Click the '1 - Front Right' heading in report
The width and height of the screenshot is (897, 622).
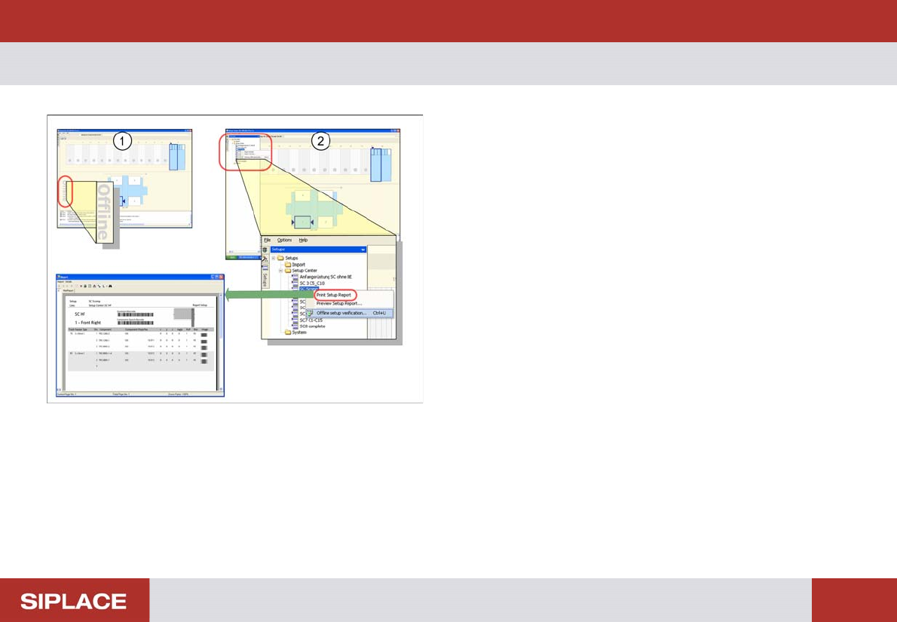click(88, 323)
